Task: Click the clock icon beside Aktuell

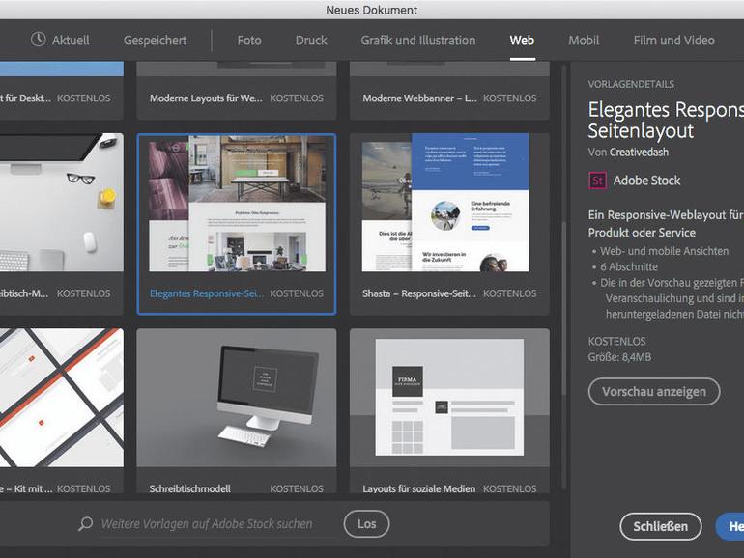Action: pyautogui.click(x=38, y=40)
